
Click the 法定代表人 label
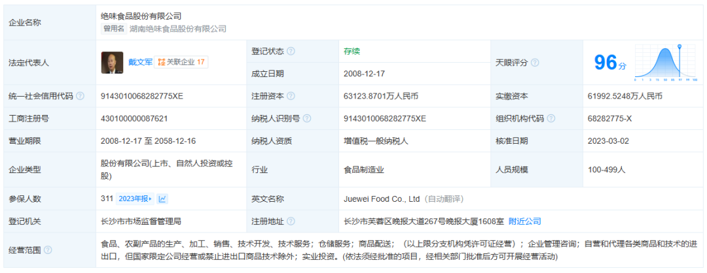pos(29,63)
